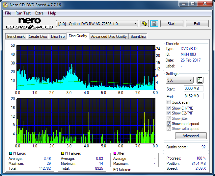Click the yellow PI Failures legend swatch

63,153
